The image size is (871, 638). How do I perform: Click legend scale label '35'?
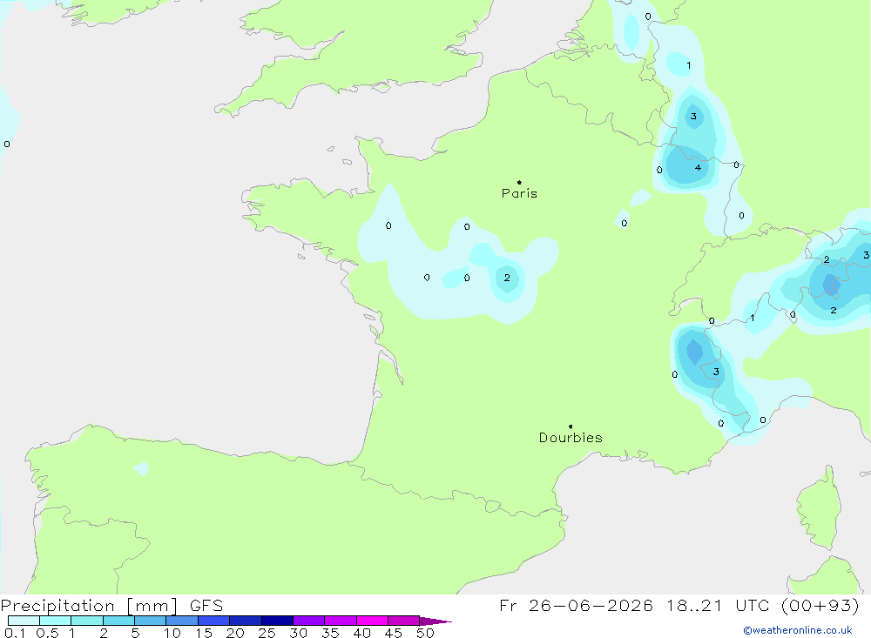(x=330, y=633)
